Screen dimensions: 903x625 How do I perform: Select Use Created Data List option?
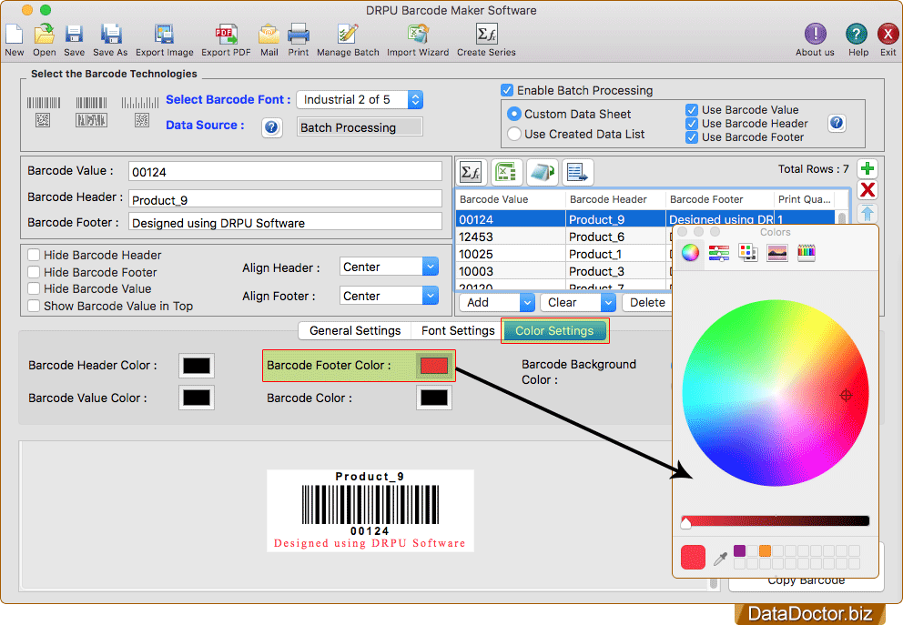[x=514, y=134]
